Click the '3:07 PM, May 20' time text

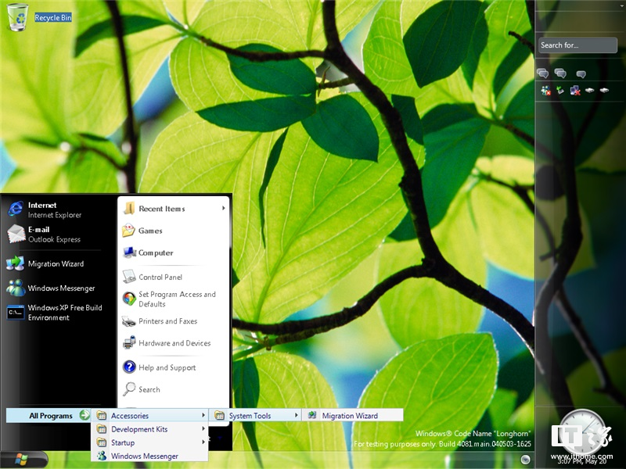point(582,462)
